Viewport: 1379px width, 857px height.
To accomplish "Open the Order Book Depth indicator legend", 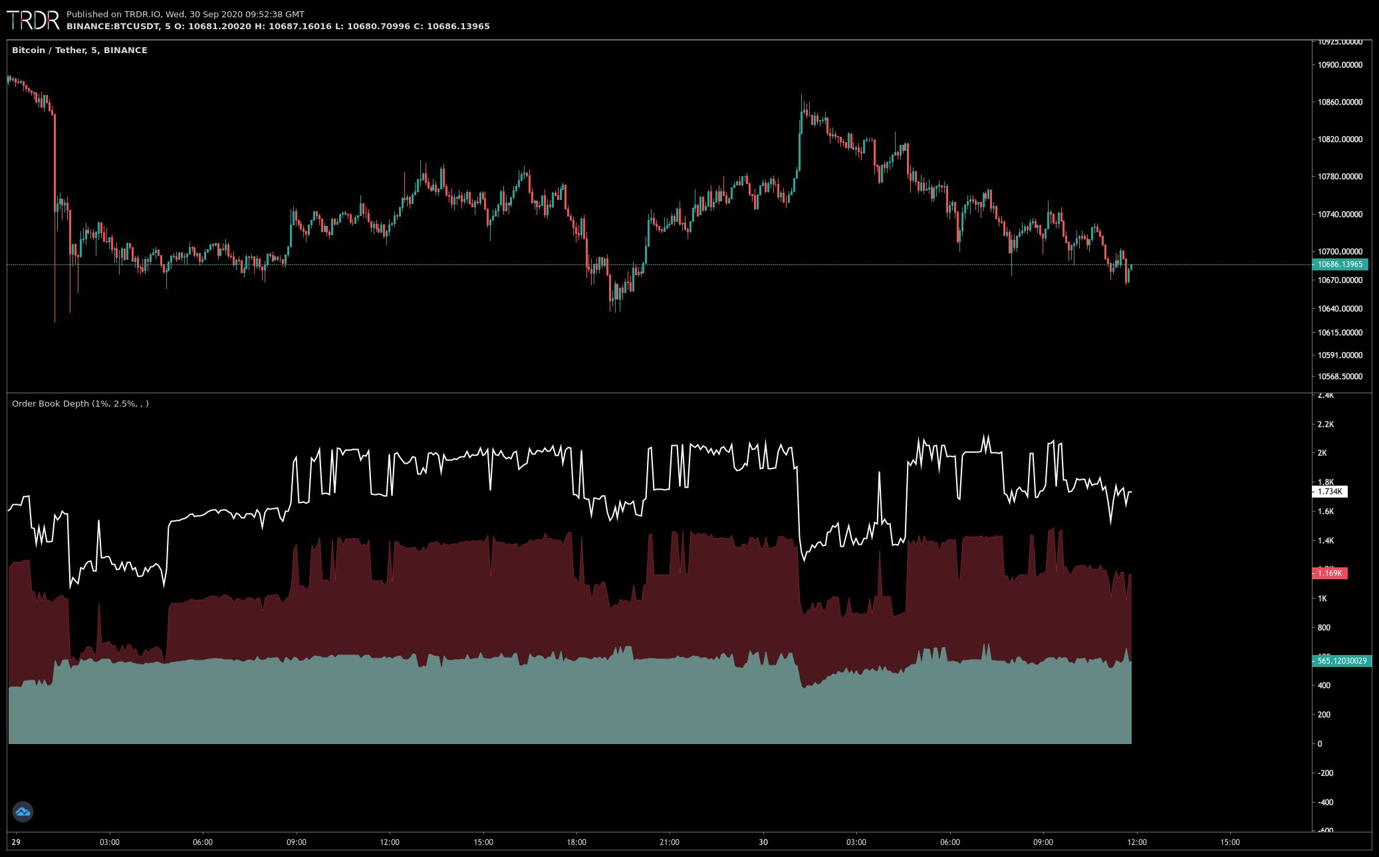I will click(80, 403).
